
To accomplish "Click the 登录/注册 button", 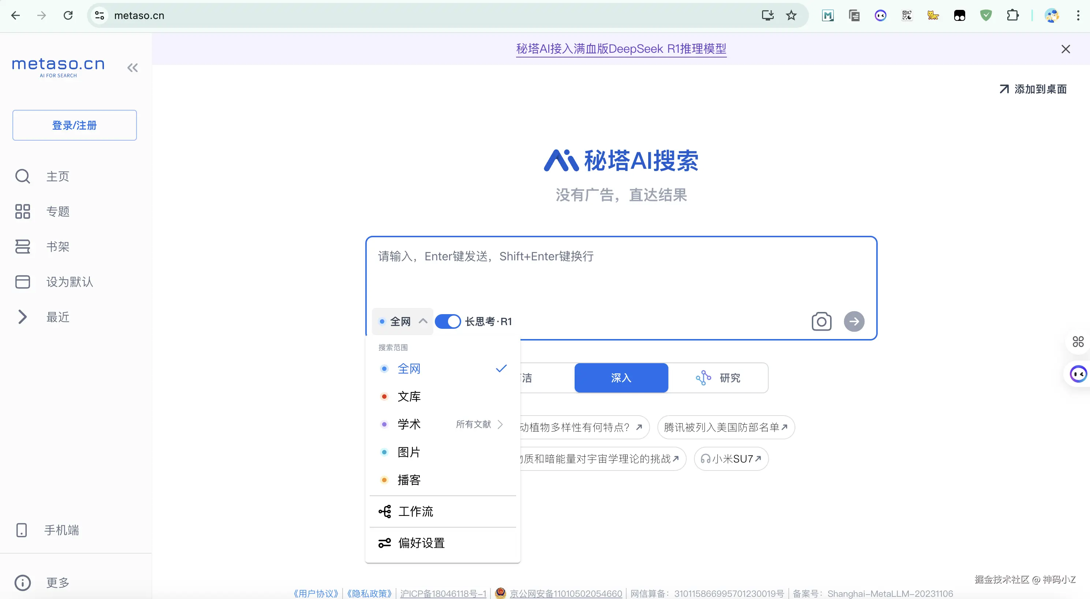I will (x=74, y=125).
